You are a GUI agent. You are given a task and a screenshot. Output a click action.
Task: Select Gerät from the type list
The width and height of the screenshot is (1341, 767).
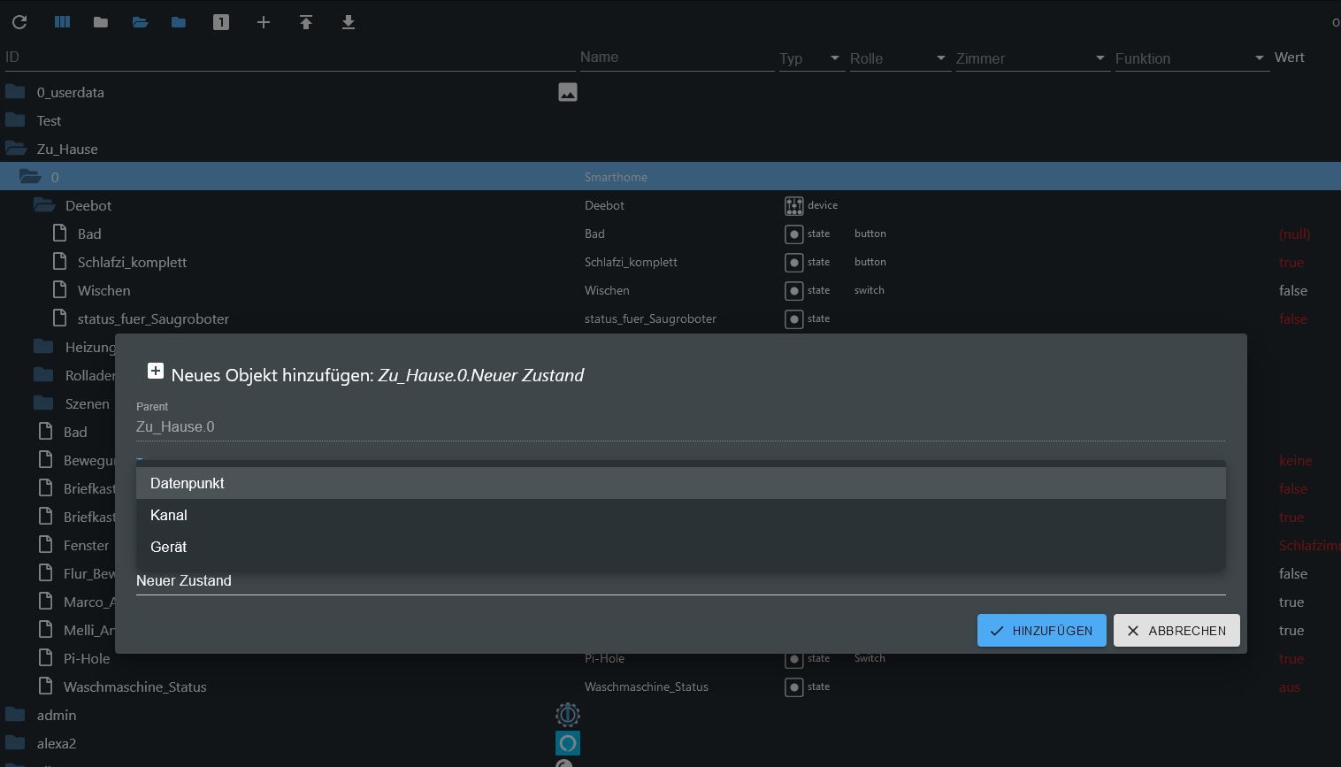click(681, 547)
